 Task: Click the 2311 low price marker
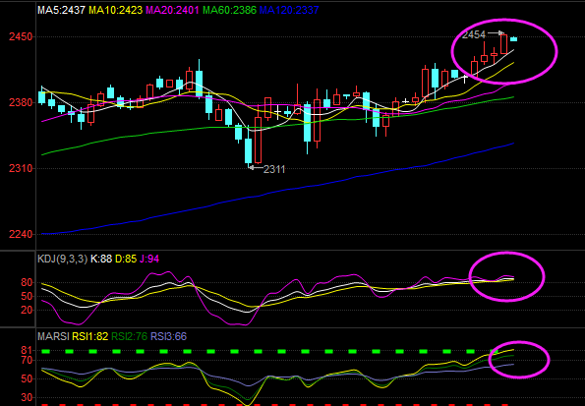(x=274, y=169)
